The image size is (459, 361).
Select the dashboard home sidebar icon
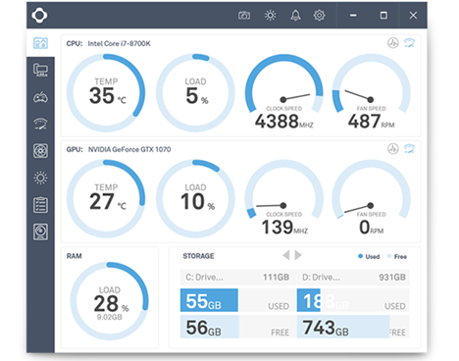(x=40, y=43)
